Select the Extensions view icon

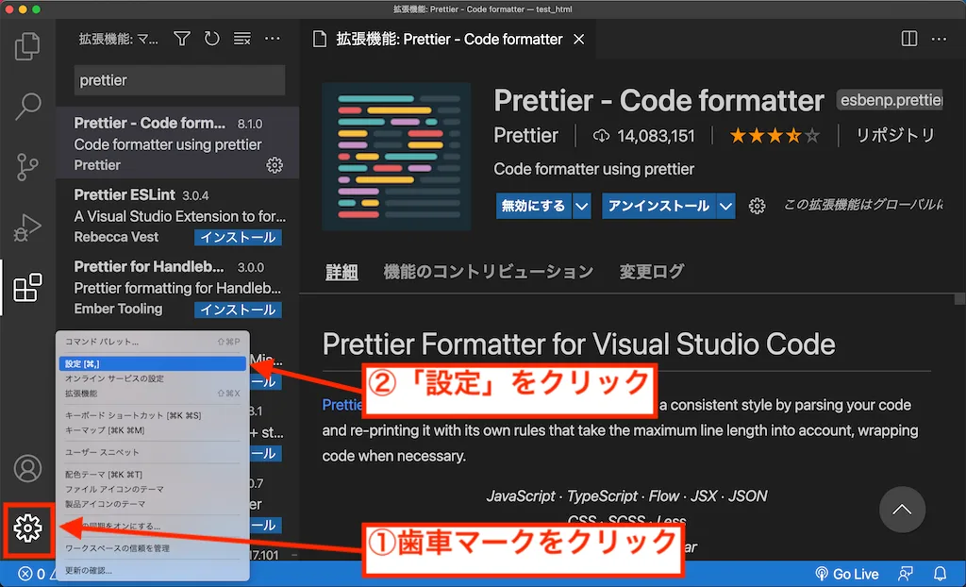(x=27, y=287)
